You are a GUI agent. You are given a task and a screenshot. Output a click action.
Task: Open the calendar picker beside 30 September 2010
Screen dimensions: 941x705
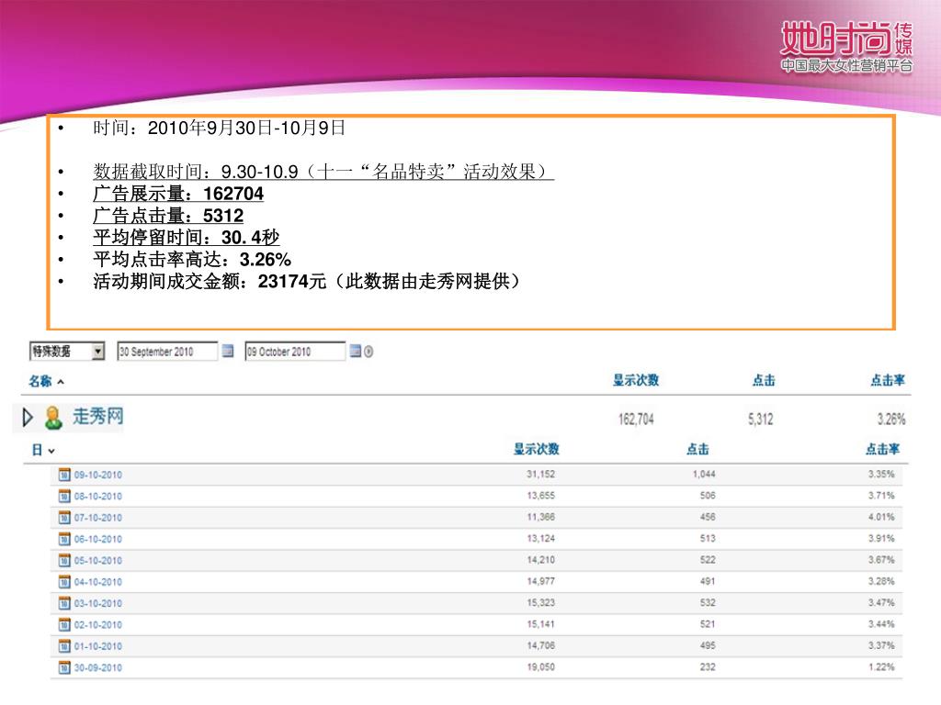pos(228,351)
